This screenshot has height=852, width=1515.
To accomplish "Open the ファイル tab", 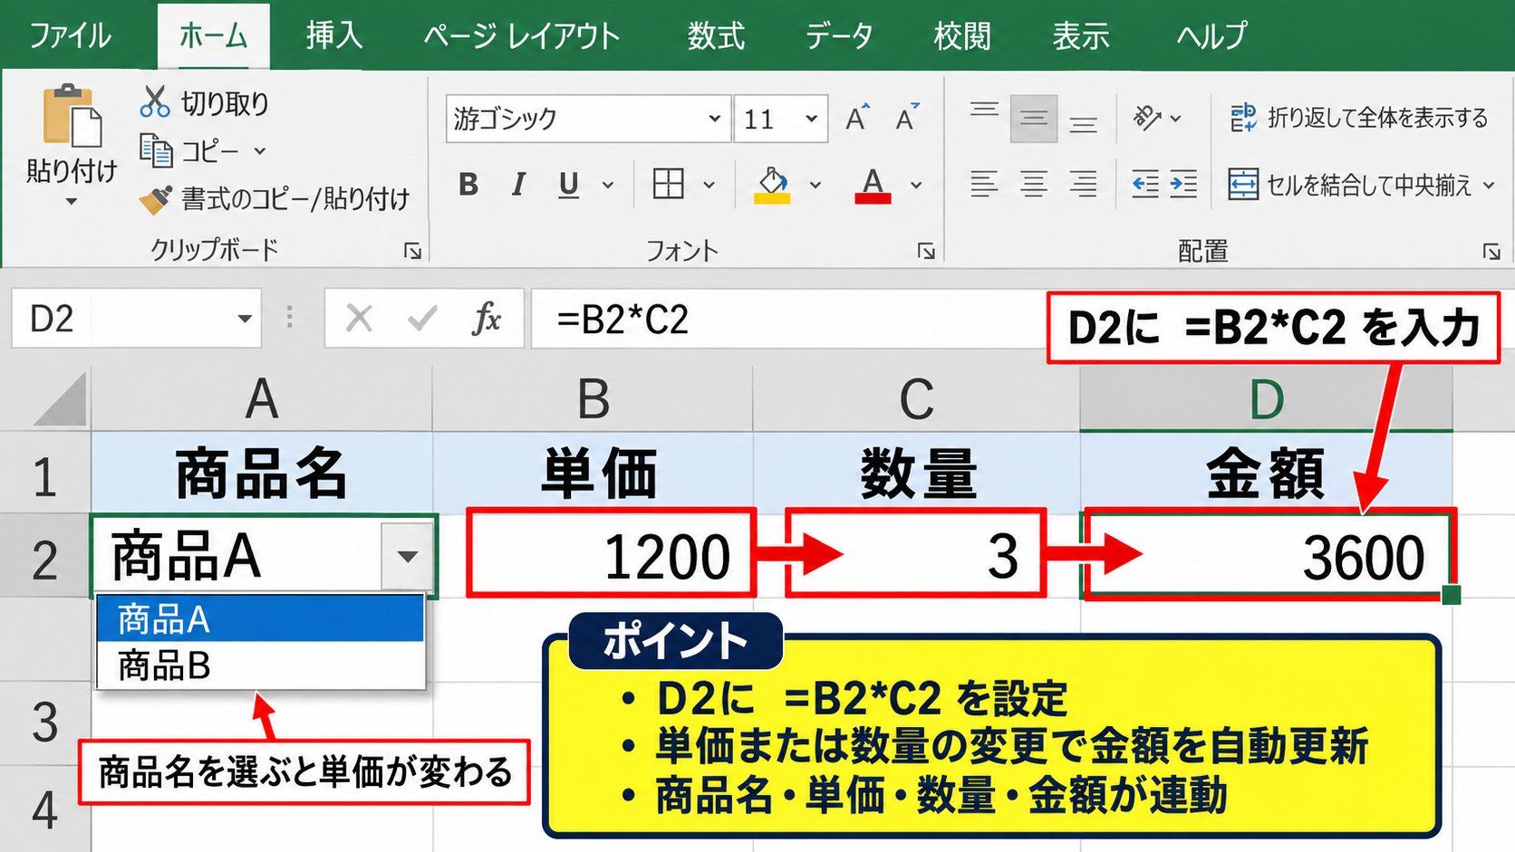I will (70, 35).
